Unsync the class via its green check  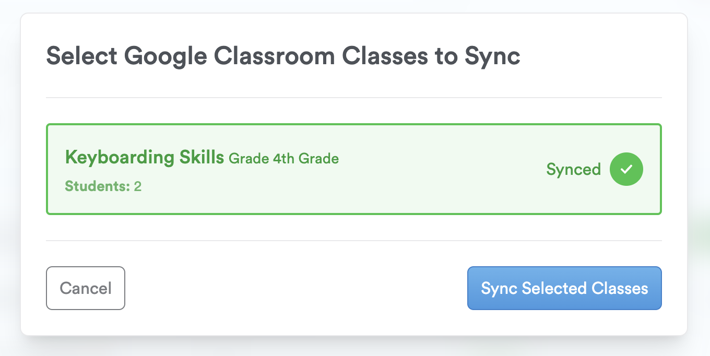626,169
